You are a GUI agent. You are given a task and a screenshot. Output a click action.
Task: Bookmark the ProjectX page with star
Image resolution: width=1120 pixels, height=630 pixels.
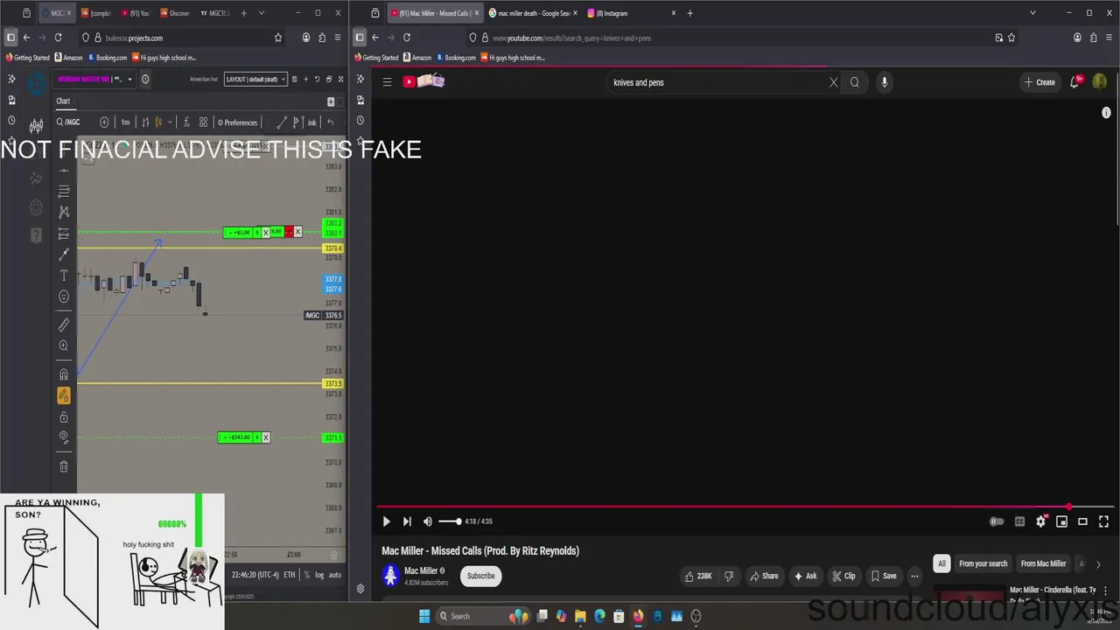(x=278, y=38)
